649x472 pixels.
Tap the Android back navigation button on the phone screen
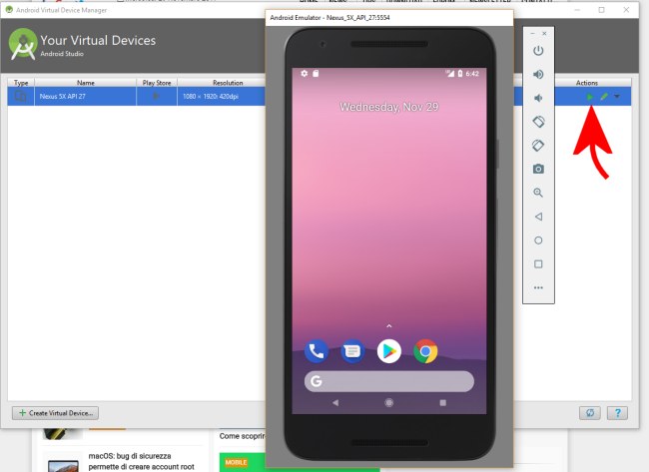point(335,402)
